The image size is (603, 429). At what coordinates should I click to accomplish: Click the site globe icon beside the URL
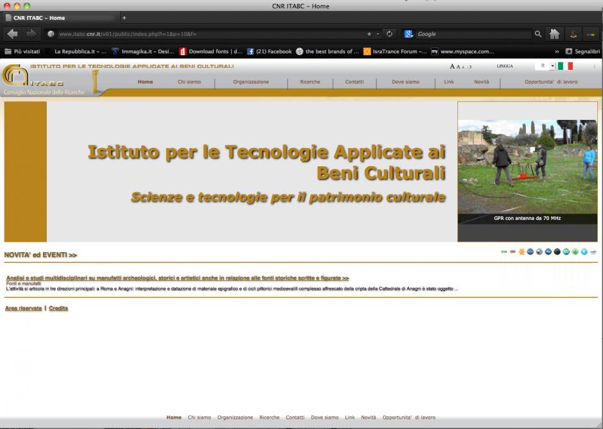[x=51, y=34]
